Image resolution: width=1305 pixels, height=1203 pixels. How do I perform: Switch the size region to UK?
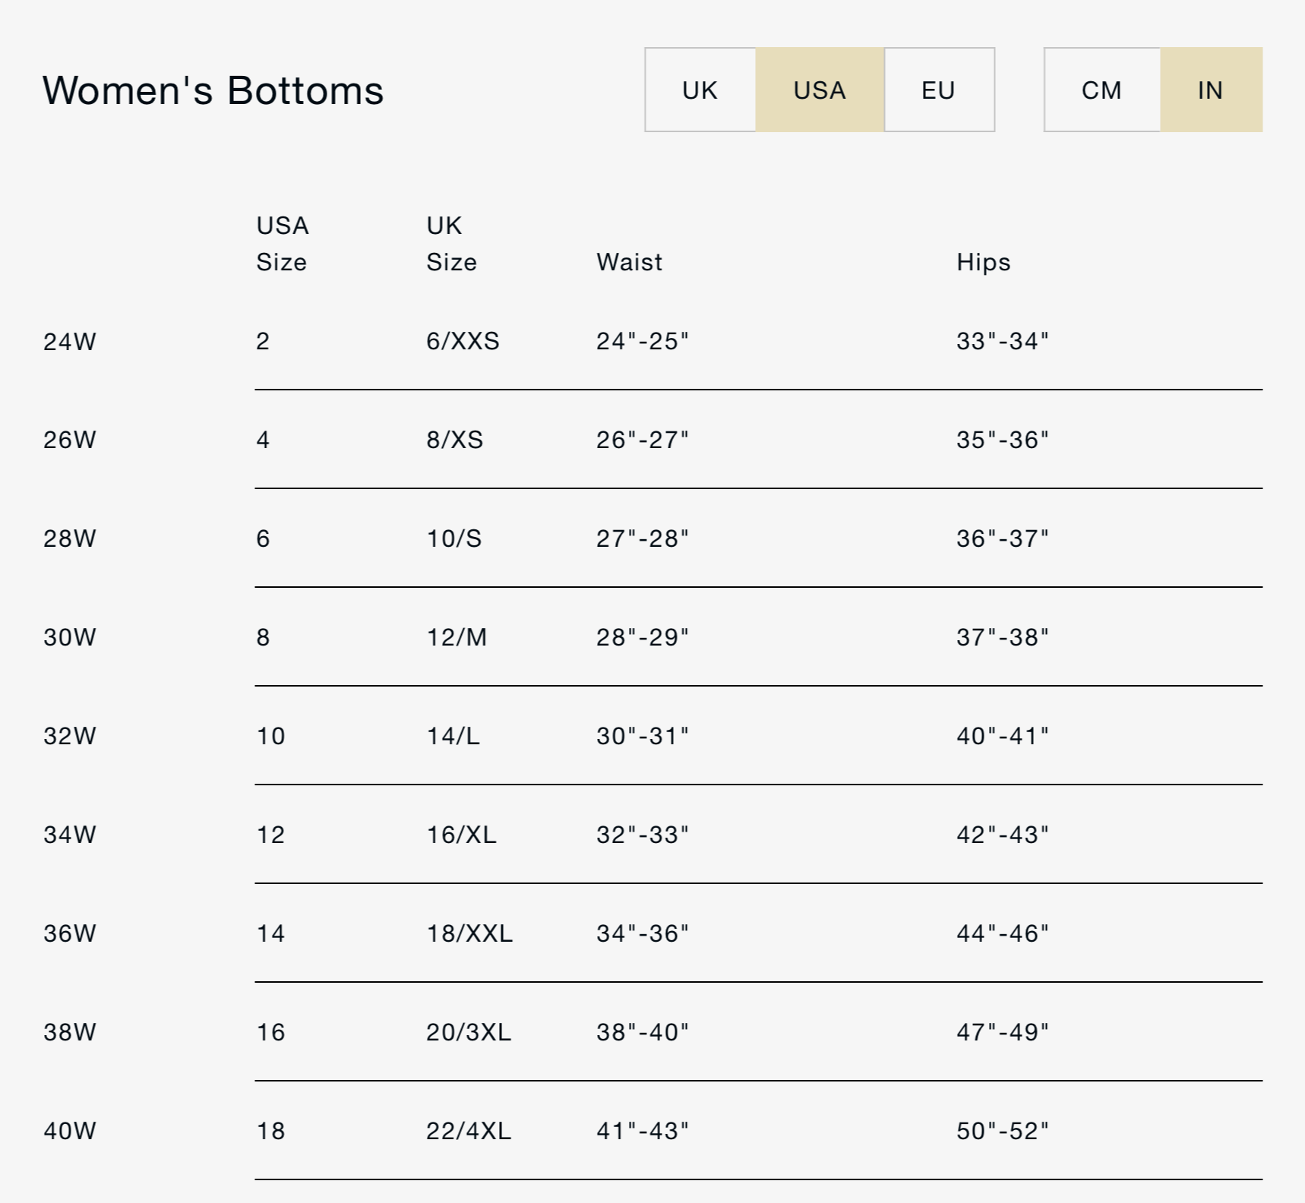click(x=700, y=90)
